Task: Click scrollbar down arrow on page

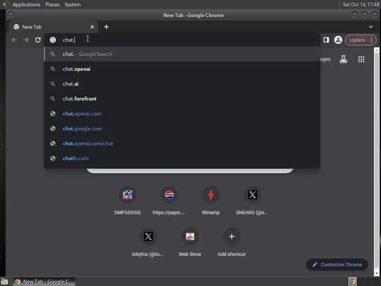Action: 377,274
